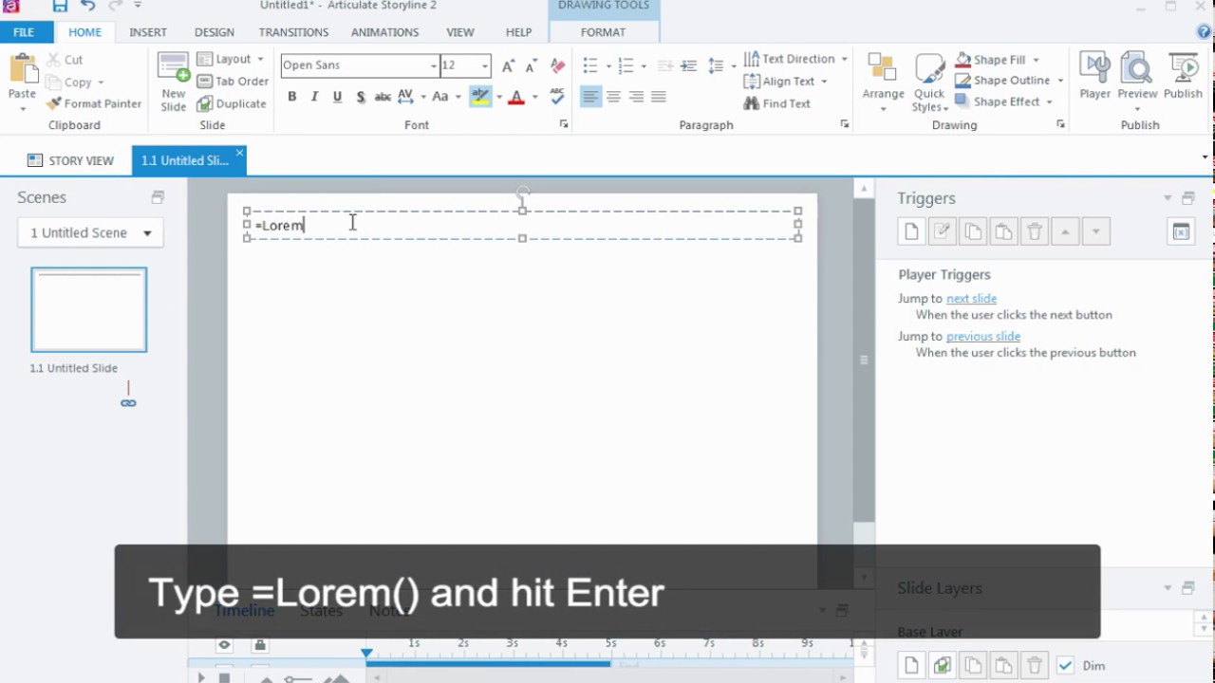The width and height of the screenshot is (1215, 683).
Task: Decrease the font size
Action: coord(533,65)
